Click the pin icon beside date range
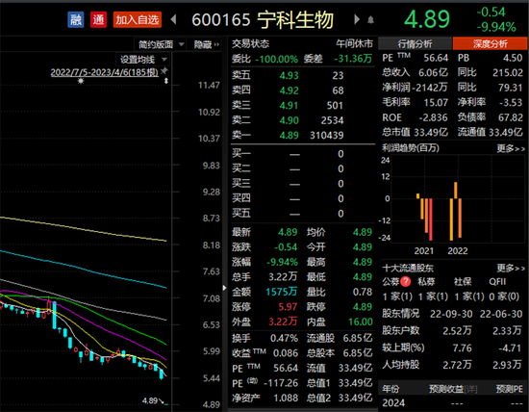 164,71
